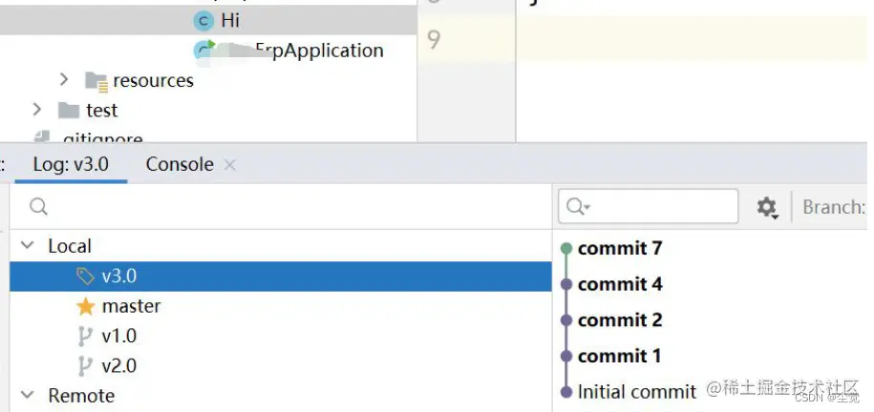Click the v3.0 tag icon
This screenshot has height=412, width=874.
(85, 277)
